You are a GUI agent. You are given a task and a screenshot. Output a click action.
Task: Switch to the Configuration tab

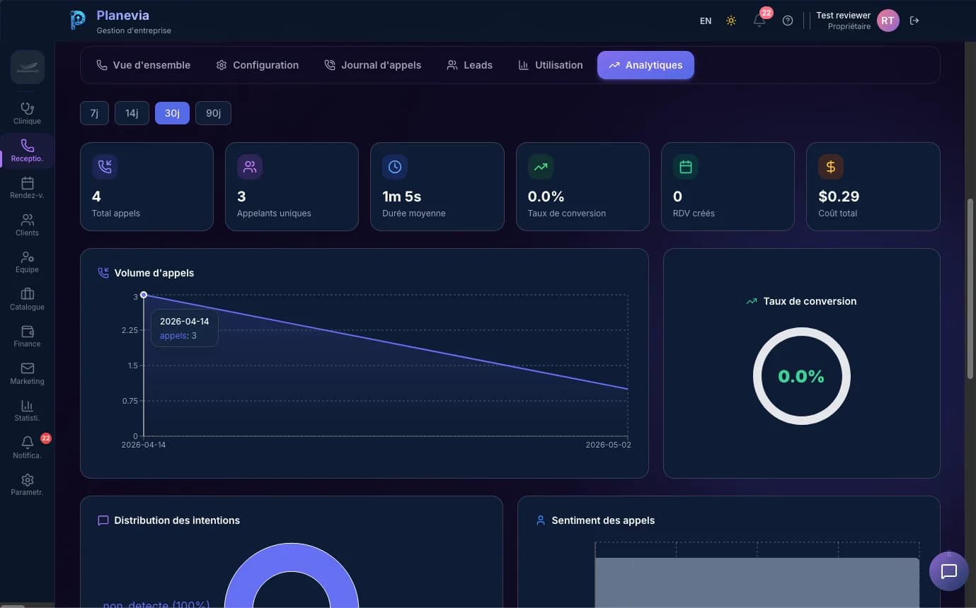click(258, 65)
